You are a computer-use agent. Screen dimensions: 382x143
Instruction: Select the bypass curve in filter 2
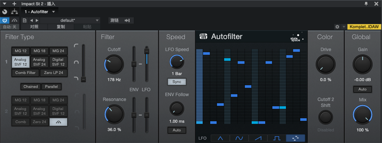[58, 122]
